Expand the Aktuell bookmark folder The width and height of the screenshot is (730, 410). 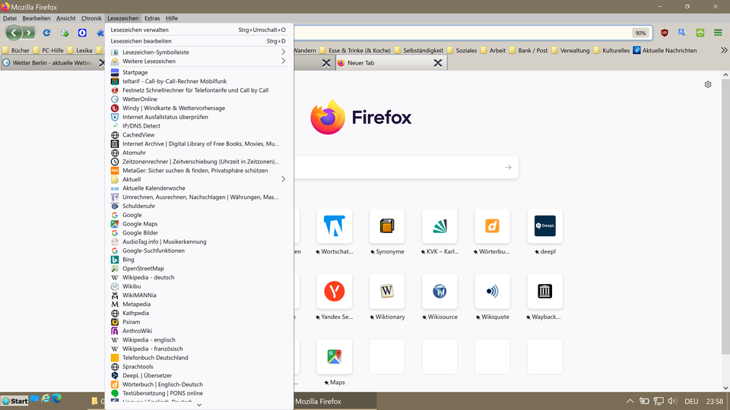coord(198,179)
